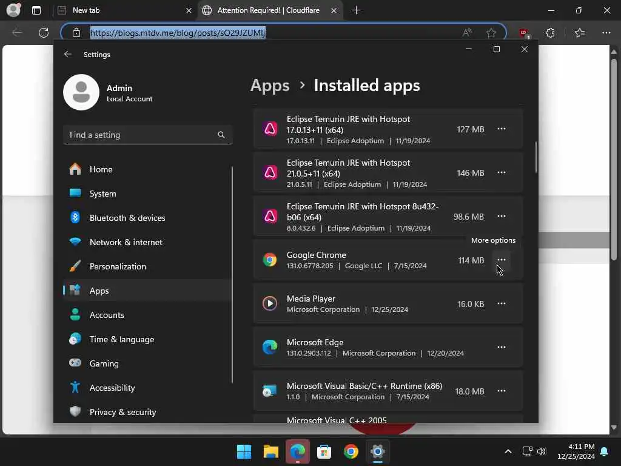The image size is (621, 466).
Task: Open Gaming settings
Action: click(x=147, y=363)
